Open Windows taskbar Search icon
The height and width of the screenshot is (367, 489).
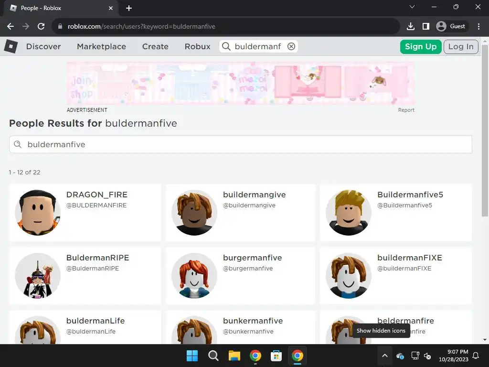(213, 356)
